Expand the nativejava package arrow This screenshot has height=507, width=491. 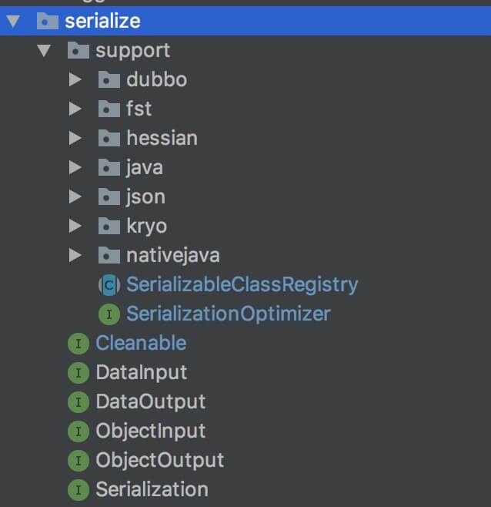tap(75, 255)
